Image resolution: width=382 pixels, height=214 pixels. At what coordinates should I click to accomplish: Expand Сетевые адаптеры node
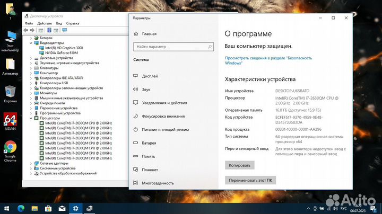(31, 164)
